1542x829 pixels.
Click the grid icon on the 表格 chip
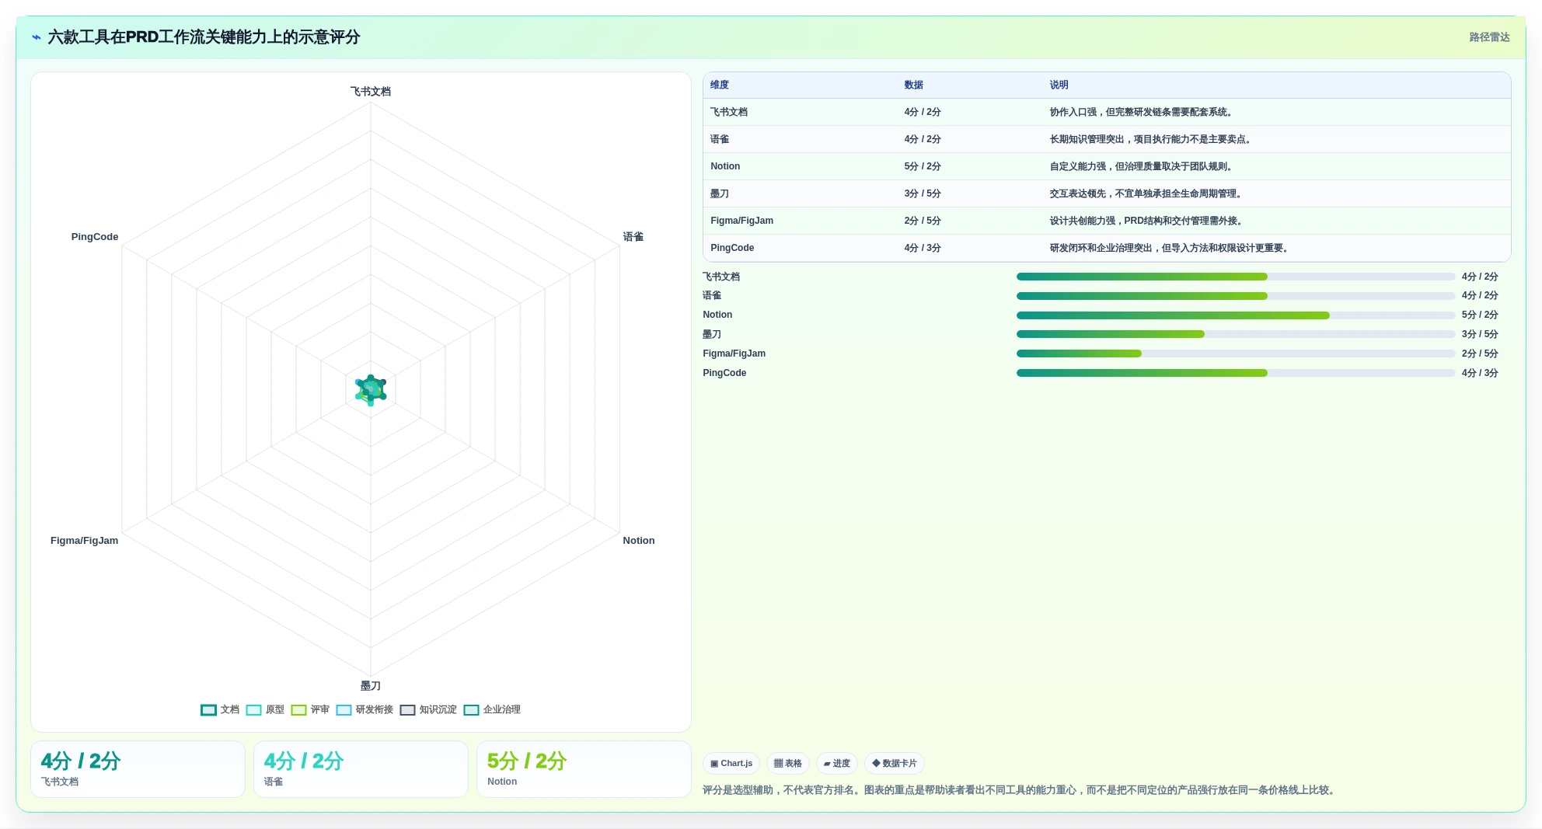click(x=778, y=764)
